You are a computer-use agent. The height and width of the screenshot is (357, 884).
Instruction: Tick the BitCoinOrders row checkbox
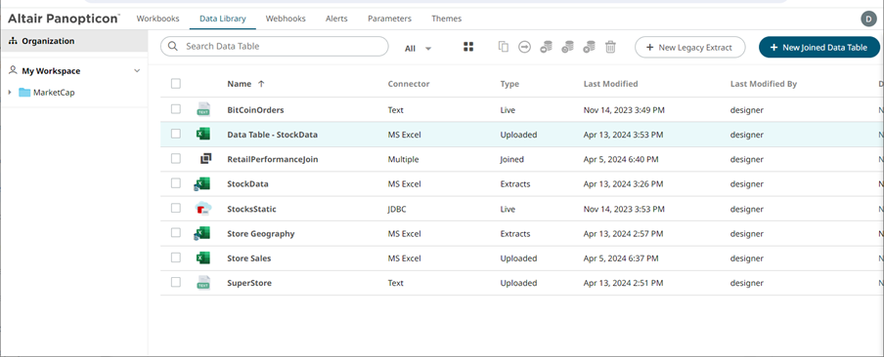[176, 109]
